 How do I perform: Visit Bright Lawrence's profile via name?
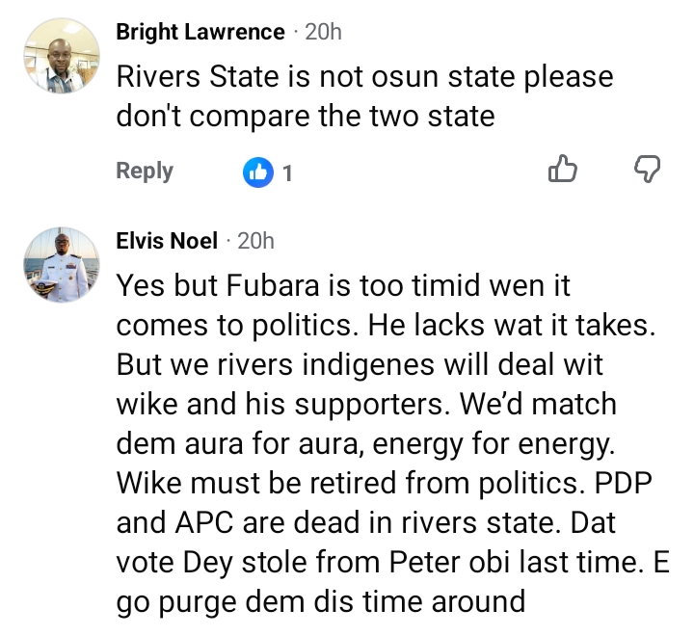coord(200,33)
